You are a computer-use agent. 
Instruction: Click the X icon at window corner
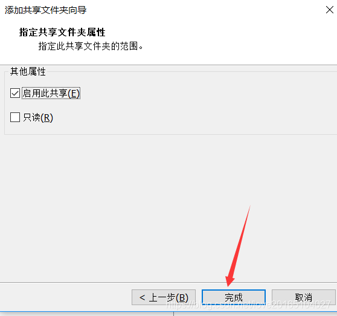click(x=330, y=10)
